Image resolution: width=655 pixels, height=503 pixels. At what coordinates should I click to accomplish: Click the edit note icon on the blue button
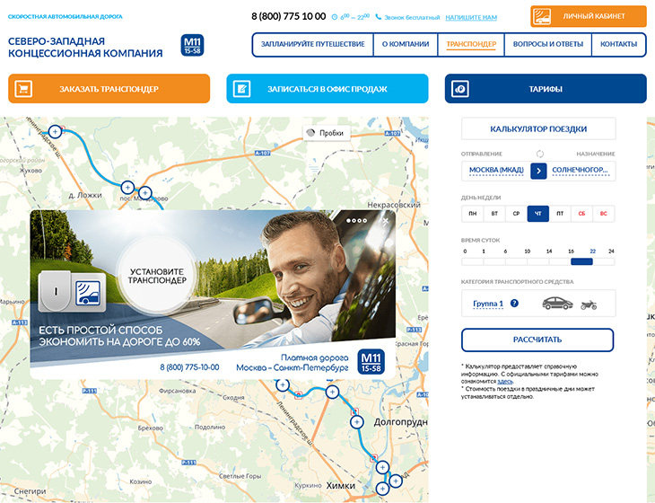tap(241, 89)
